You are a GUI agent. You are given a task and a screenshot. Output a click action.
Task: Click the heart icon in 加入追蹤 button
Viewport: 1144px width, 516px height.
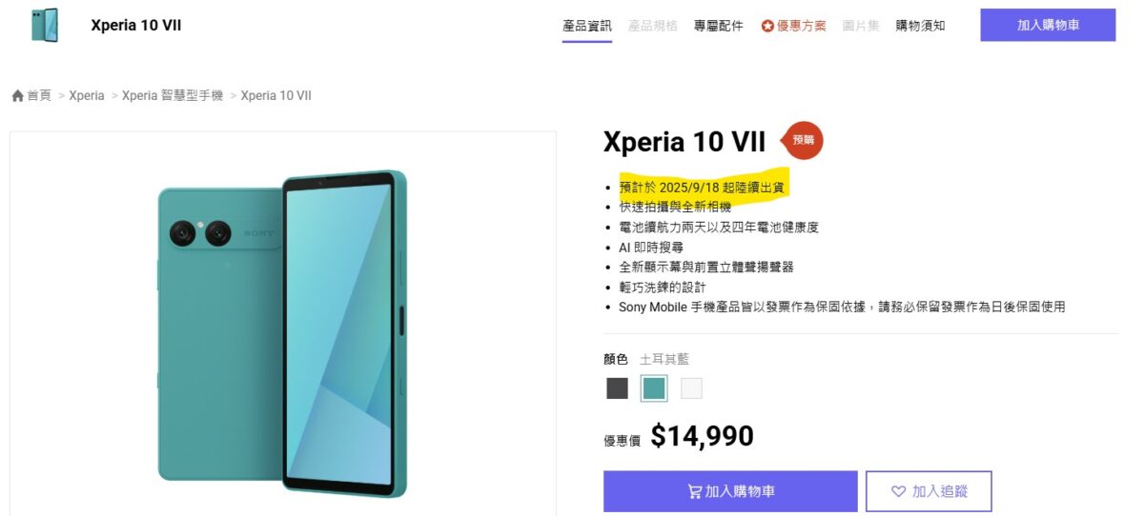tap(898, 491)
